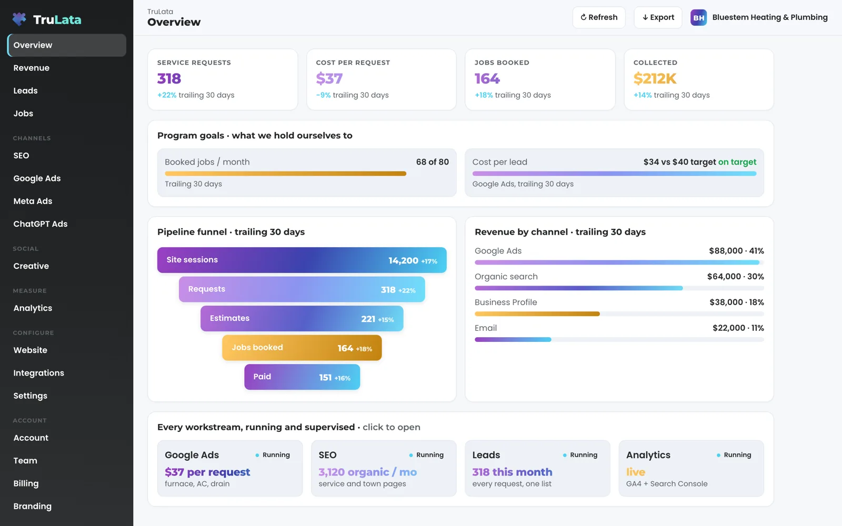This screenshot has height=526, width=842.
Task: Click the Requests funnel bar
Action: coord(302,289)
